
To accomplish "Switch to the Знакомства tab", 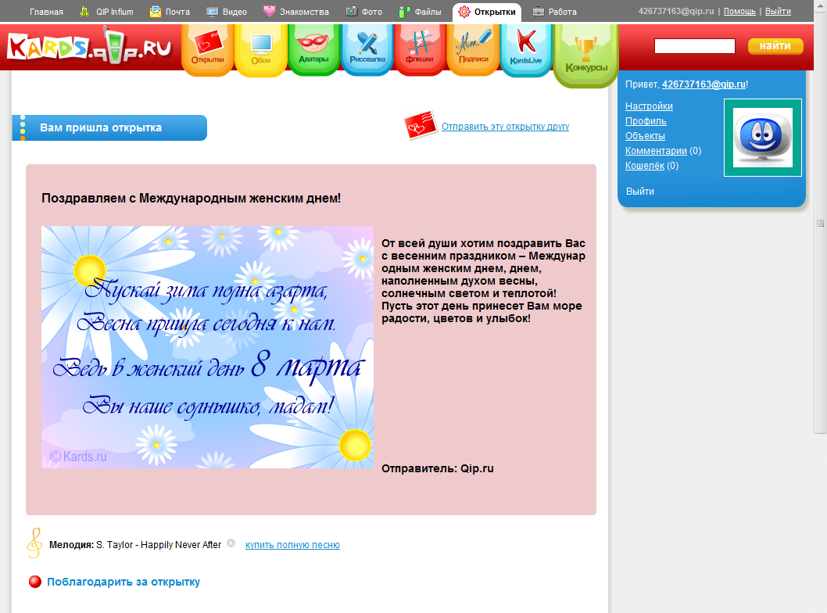I will coord(304,12).
